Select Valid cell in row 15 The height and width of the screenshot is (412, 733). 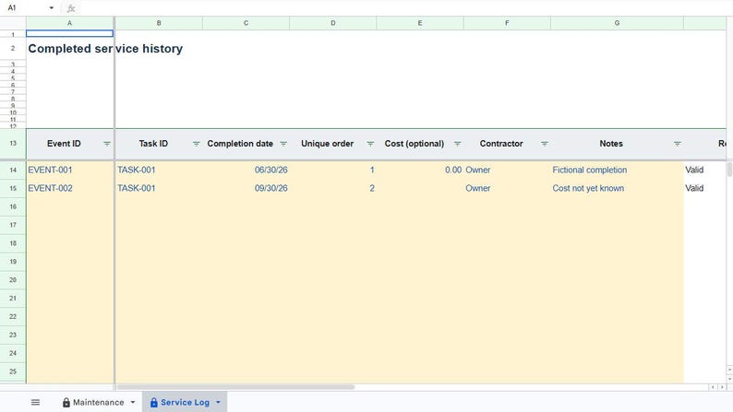coord(704,188)
